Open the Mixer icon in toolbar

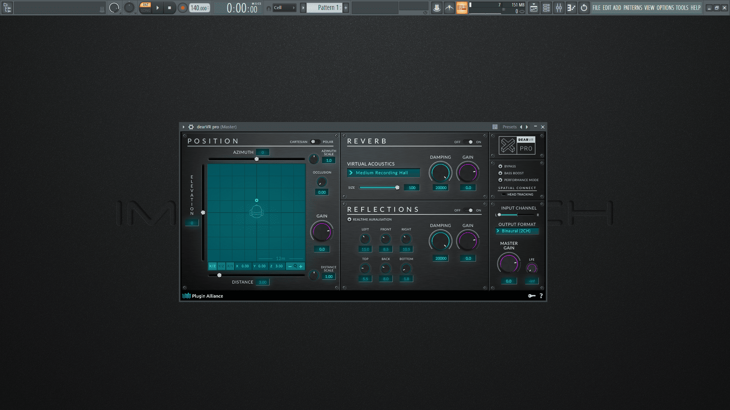click(x=559, y=8)
